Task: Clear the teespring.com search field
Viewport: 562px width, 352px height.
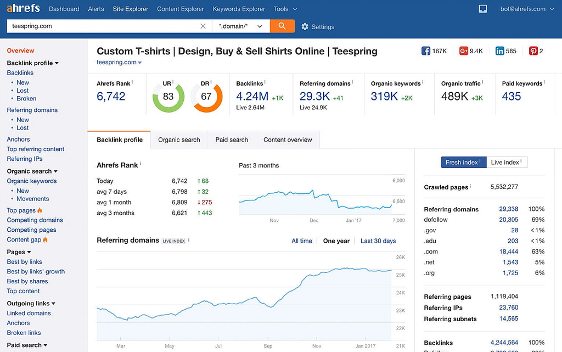Action: (203, 26)
